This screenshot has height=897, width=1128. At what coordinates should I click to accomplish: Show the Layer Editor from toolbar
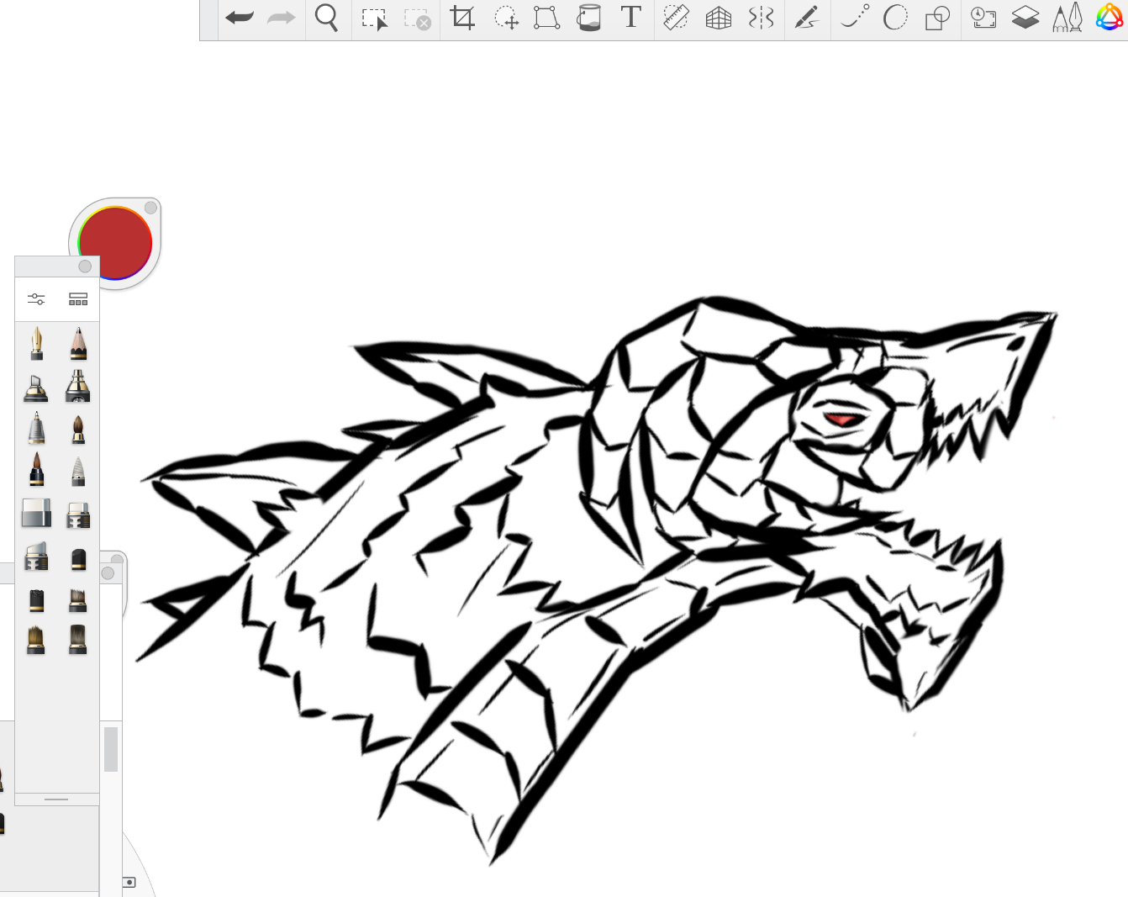point(1025,18)
